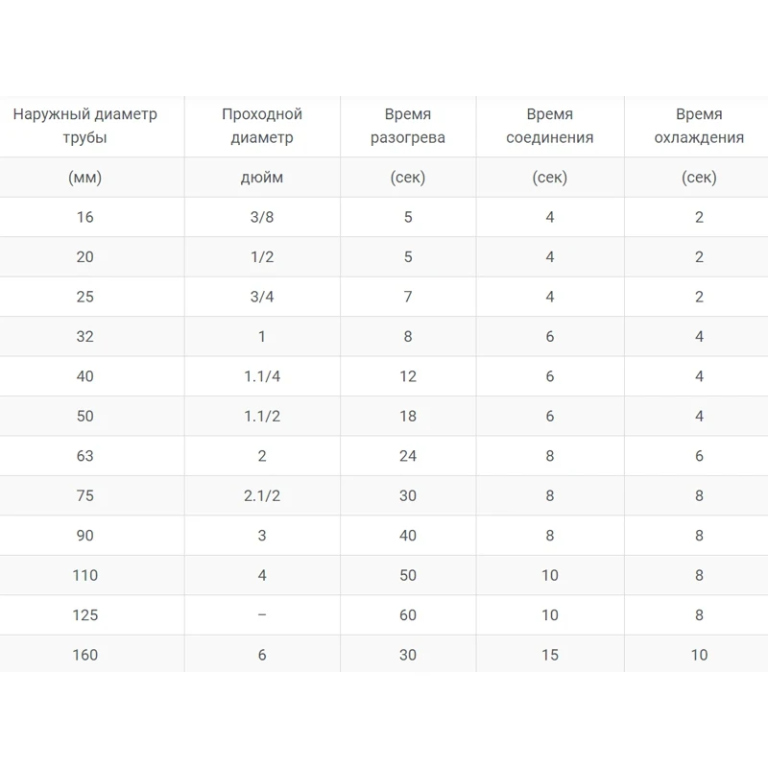Select the 'Время соединения' header cell
This screenshot has height=768, width=768.
[550, 126]
